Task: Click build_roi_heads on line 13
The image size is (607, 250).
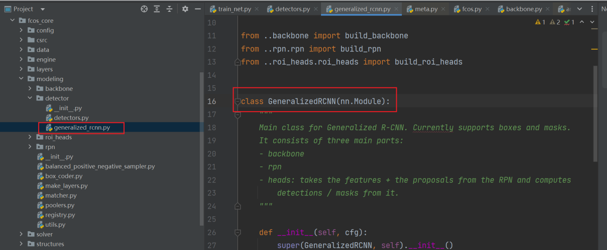Action: tap(429, 61)
